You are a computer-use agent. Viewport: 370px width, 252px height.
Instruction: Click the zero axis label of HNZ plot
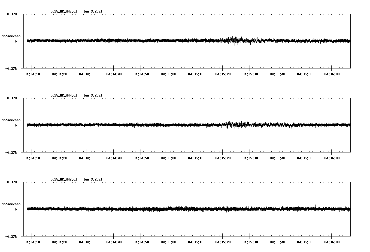(16, 209)
